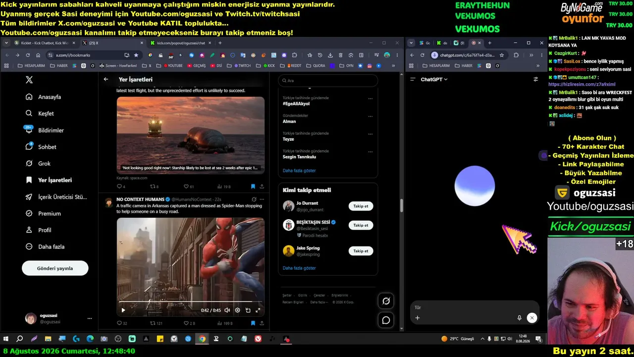Open floating chat bubble button
This screenshot has width=634, height=357.
coord(386,320)
